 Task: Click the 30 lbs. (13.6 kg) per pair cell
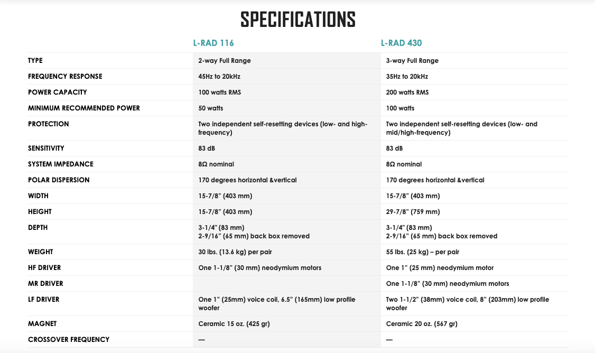coord(235,252)
